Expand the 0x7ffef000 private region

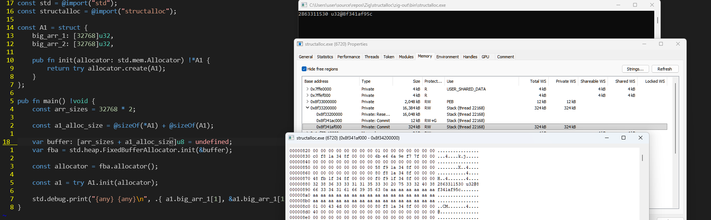click(x=307, y=95)
